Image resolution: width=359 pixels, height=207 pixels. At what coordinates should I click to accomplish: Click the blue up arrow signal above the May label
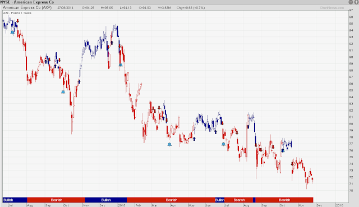point(194,139)
